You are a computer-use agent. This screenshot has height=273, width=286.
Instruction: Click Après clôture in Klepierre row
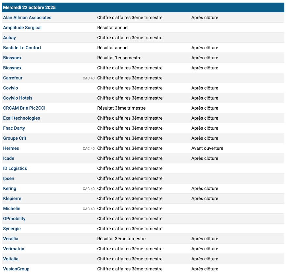pyautogui.click(x=205, y=198)
